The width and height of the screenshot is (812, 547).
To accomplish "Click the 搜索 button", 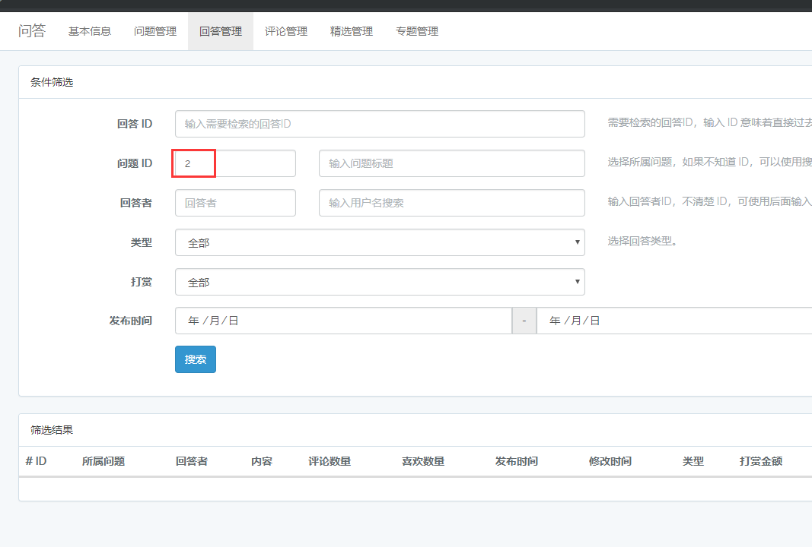I will [x=195, y=359].
